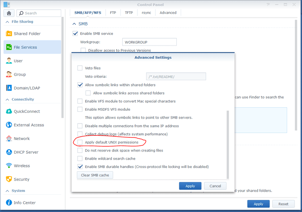The image size is (302, 212).
Task: Open Wireless settings icon
Action: pos(9,165)
